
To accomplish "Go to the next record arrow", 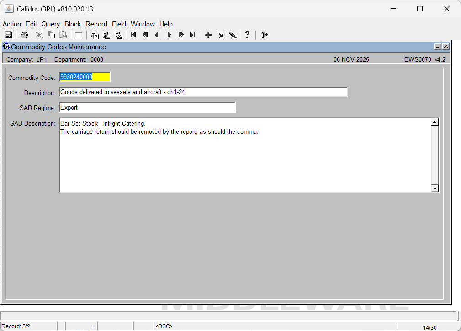I will (x=169, y=35).
